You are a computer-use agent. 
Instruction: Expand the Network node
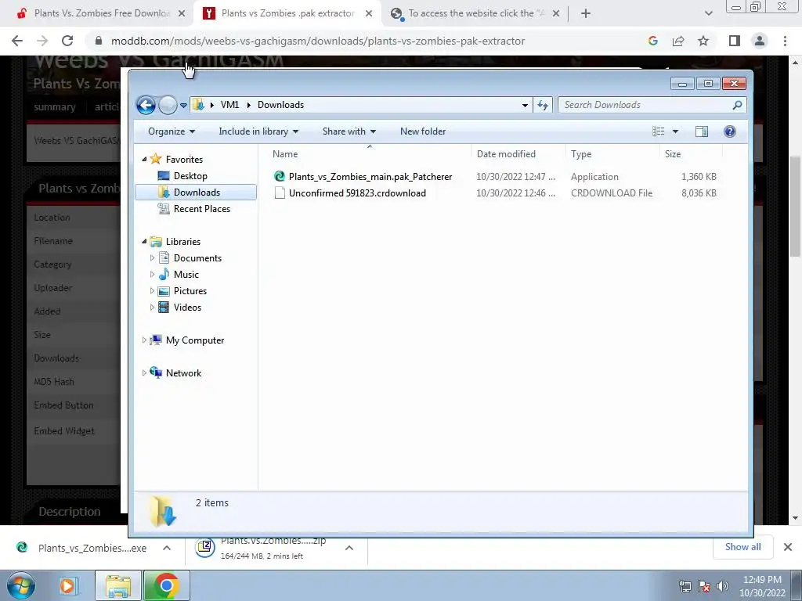(x=144, y=372)
